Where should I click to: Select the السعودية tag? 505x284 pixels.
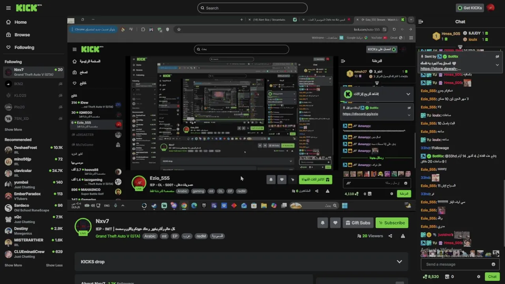click(x=217, y=236)
